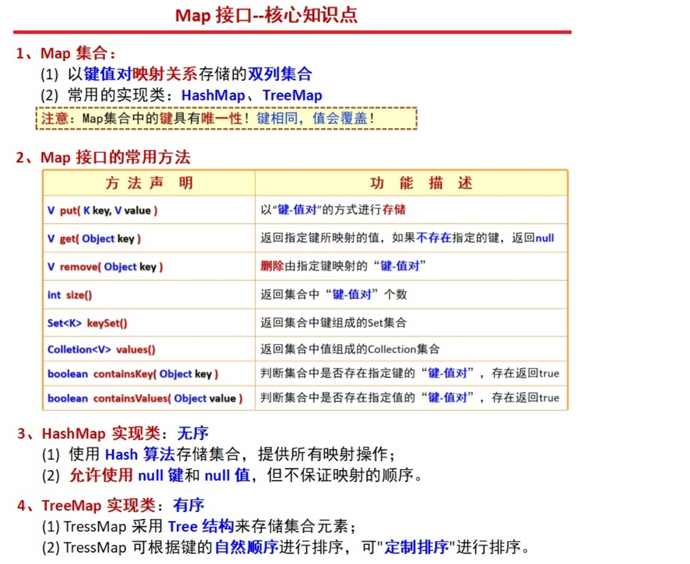The image size is (690, 564).
Task: Click the description '返回集合中"键-值对"个数'
Action: [334, 295]
